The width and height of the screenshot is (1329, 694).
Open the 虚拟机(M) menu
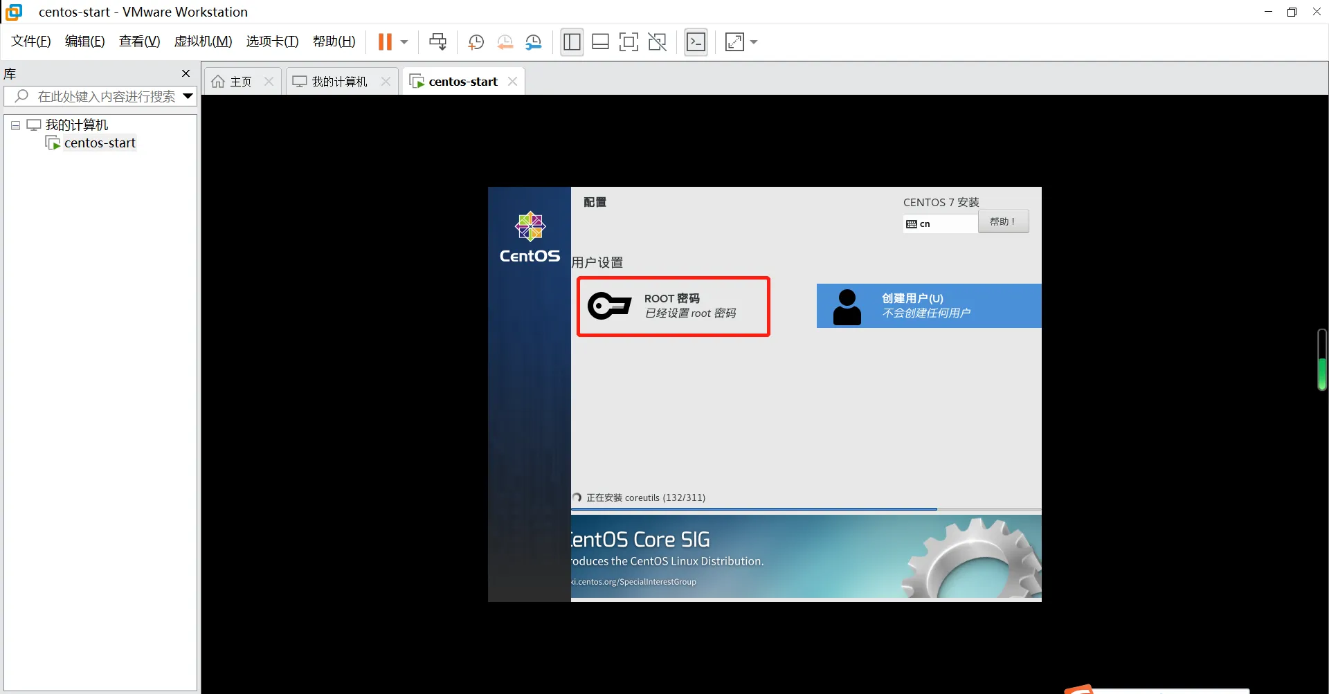point(204,42)
